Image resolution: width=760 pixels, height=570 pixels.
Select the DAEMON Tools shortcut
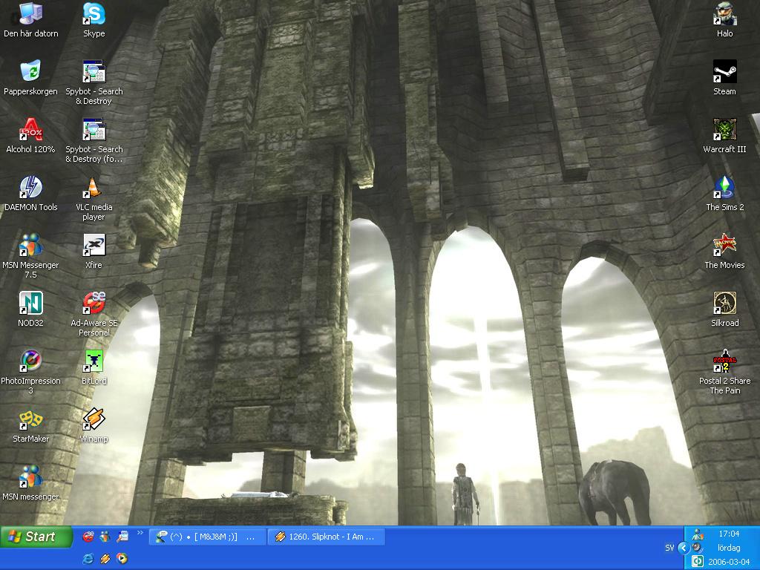pyautogui.click(x=30, y=194)
